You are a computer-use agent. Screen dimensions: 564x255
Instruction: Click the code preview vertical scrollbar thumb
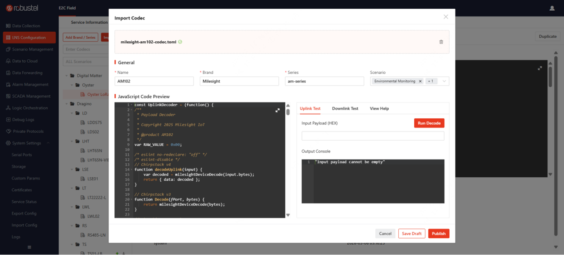pos(288,112)
